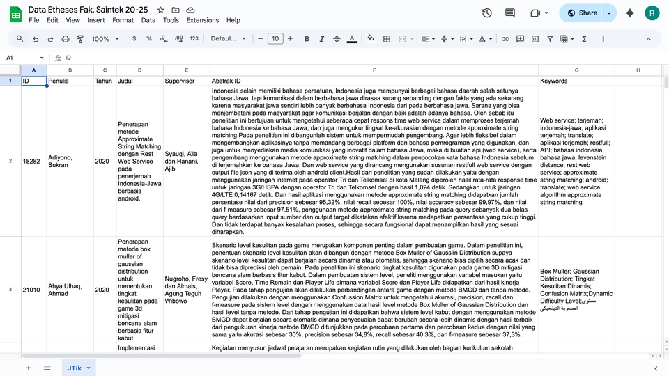Image resolution: width=669 pixels, height=376 pixels.
Task: Hide the menus with collapse chevron
Action: pyautogui.click(x=649, y=39)
